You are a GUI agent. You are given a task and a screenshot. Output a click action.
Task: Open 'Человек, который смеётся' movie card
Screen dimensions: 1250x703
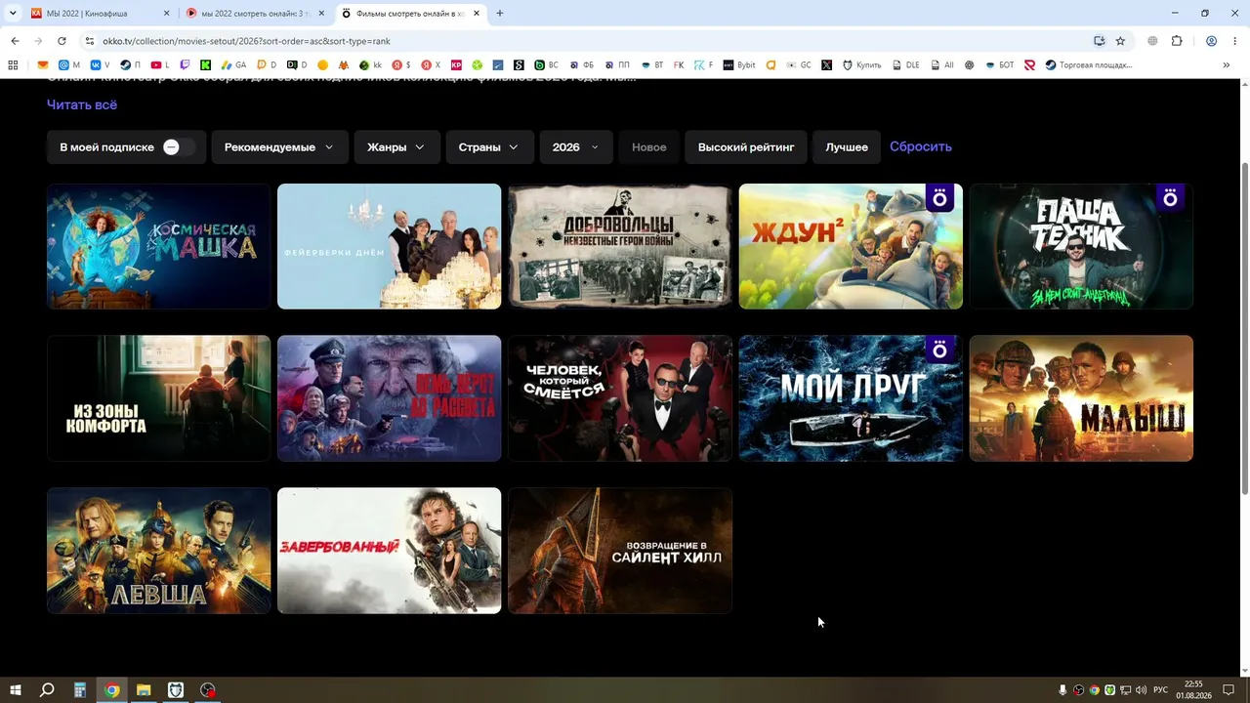[620, 398]
